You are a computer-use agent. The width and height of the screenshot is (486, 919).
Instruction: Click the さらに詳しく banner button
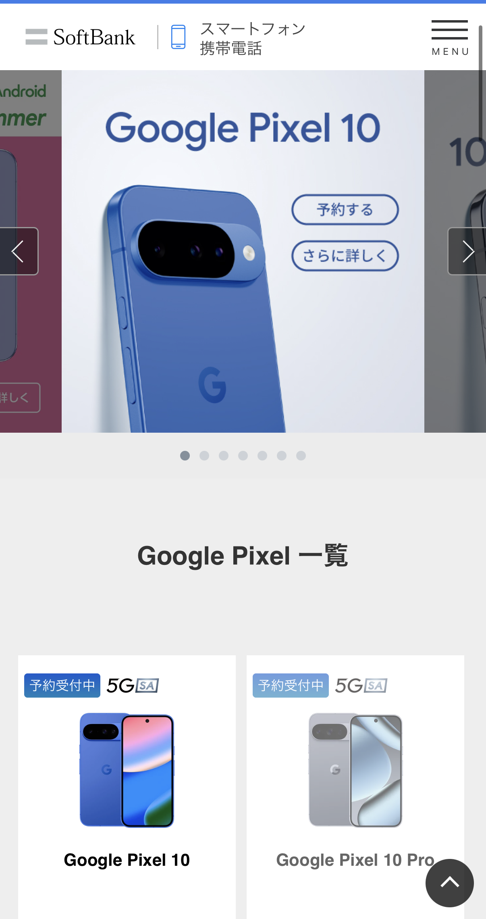click(345, 256)
